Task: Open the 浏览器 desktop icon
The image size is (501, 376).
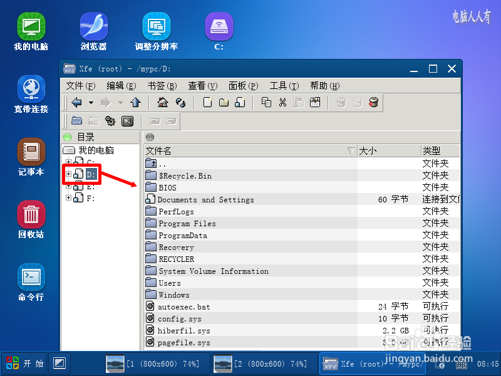Action: (x=93, y=32)
